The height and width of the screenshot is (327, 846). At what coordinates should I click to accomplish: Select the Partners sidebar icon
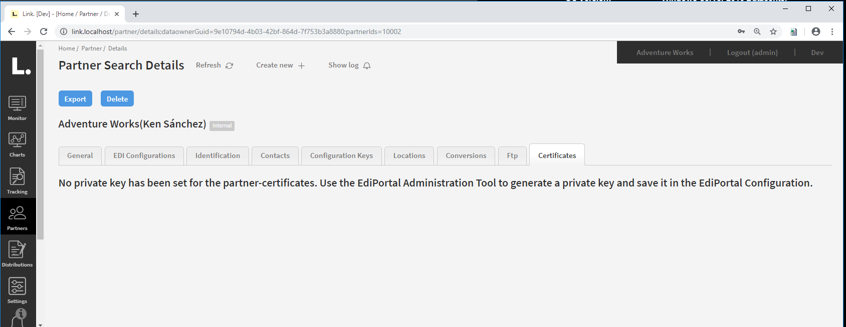coord(17,217)
